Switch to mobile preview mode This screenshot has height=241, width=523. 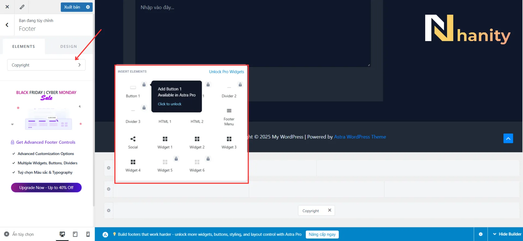click(x=88, y=234)
